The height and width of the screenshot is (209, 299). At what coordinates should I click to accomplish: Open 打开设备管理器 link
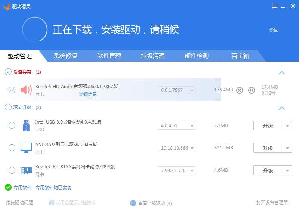(x=272, y=202)
